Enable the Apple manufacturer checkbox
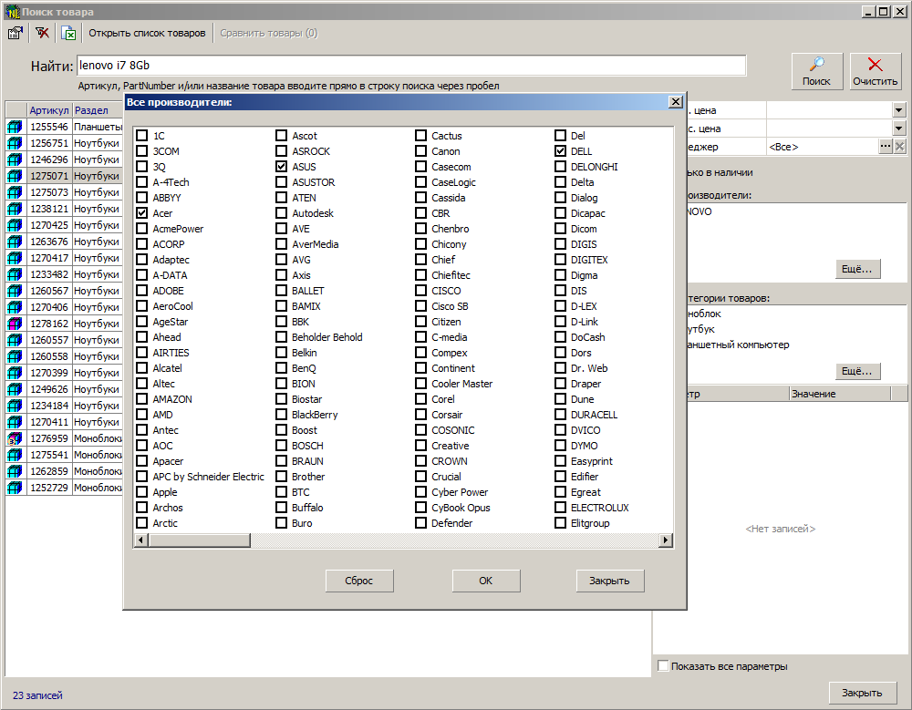This screenshot has width=912, height=710. [142, 492]
